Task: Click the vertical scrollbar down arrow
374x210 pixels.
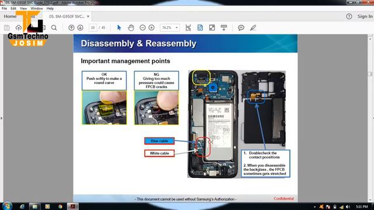Action: click(x=370, y=200)
